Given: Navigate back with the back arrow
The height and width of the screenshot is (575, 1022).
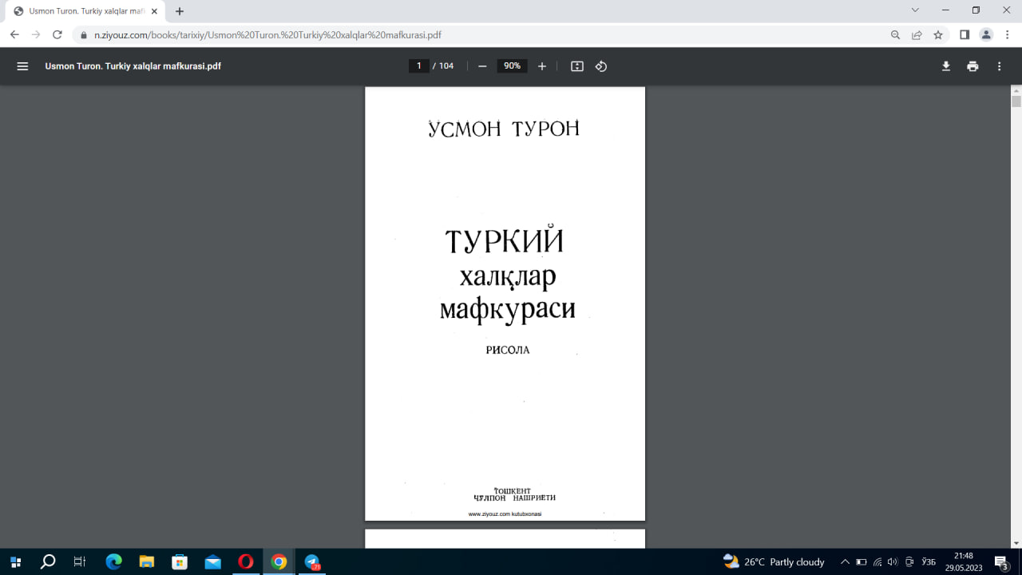Looking at the screenshot, I should coord(13,34).
